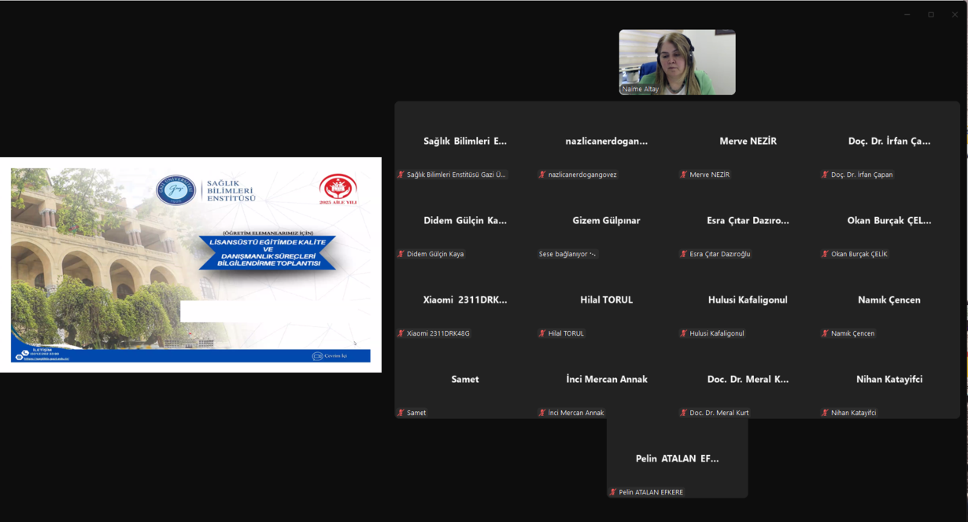The image size is (968, 522).
Task: Click the '(Öğretim Elemanlarımız İçin)' text on slide
Action: (x=268, y=233)
